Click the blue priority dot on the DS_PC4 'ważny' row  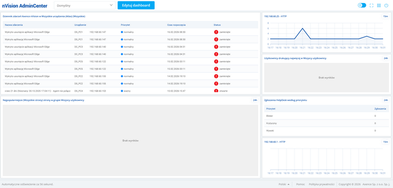point(122,91)
